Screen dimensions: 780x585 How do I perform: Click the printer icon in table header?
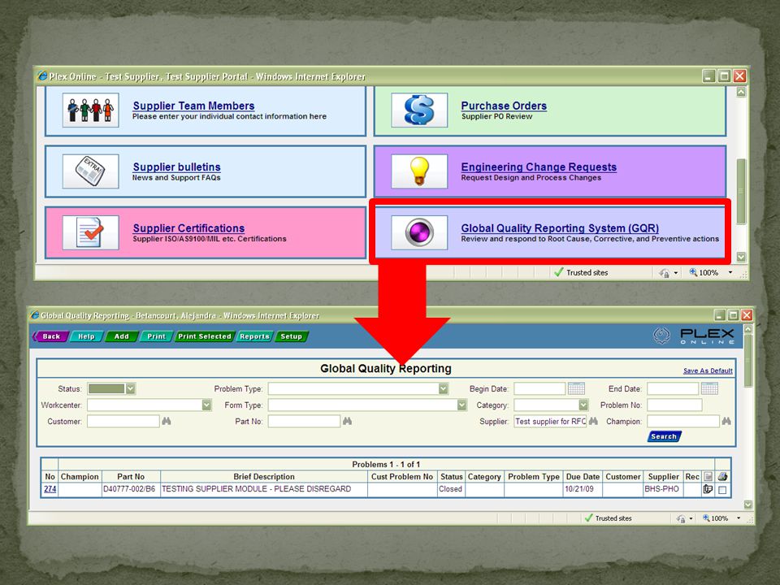(723, 476)
